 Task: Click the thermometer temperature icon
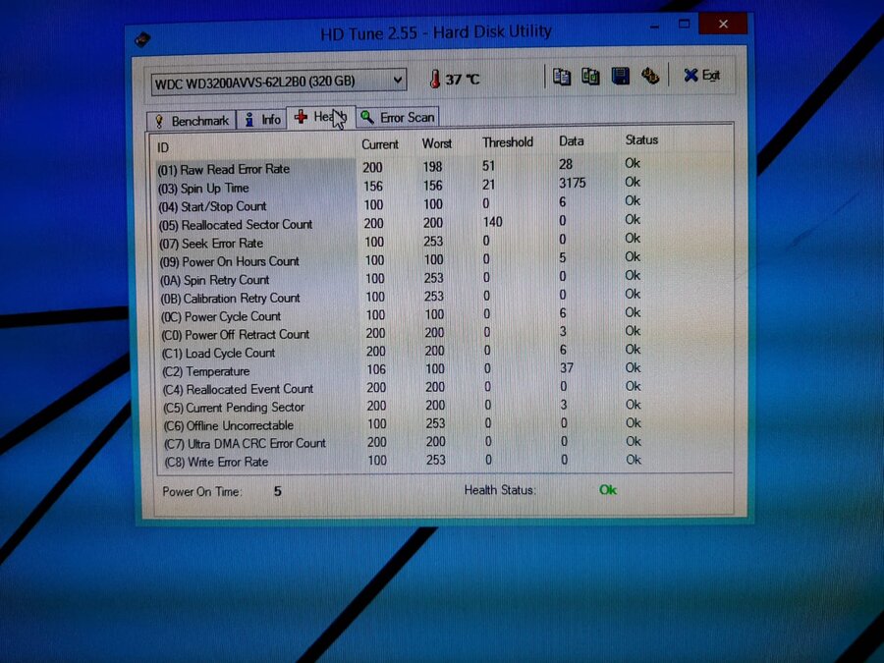pos(434,79)
